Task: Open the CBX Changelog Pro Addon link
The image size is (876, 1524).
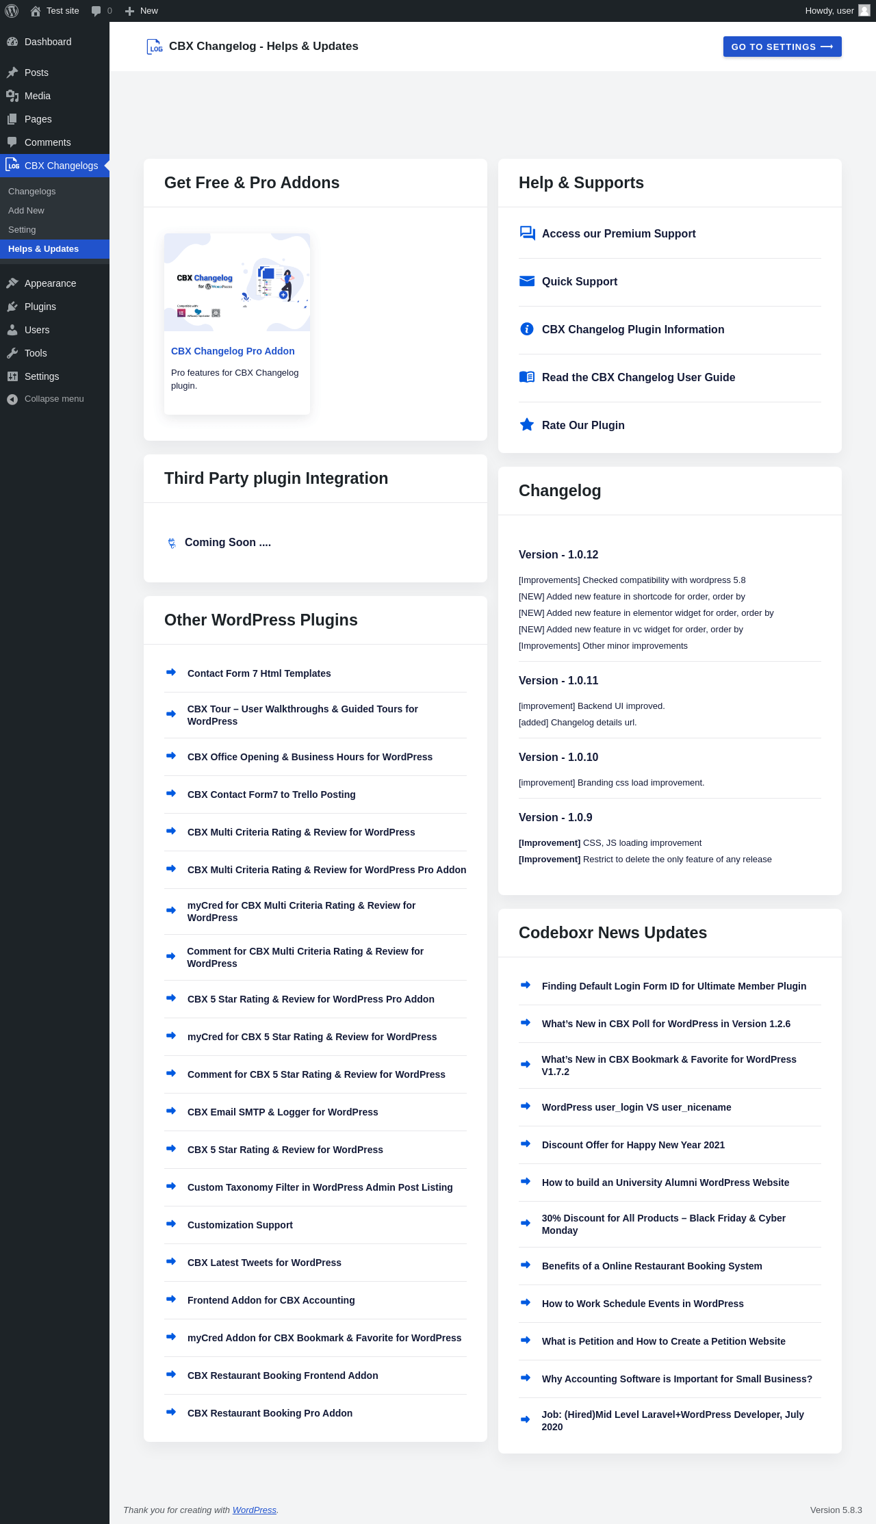Action: click(233, 351)
